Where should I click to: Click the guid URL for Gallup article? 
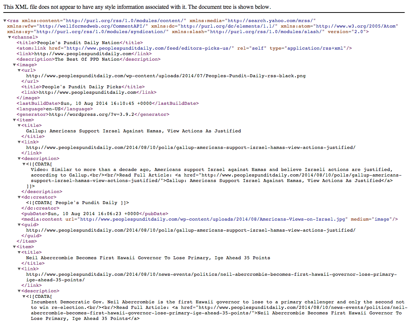tap(191, 231)
